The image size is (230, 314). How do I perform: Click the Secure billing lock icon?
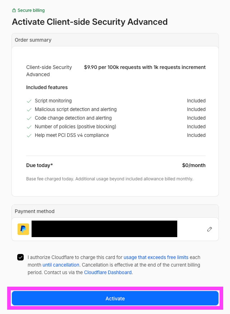click(x=14, y=10)
